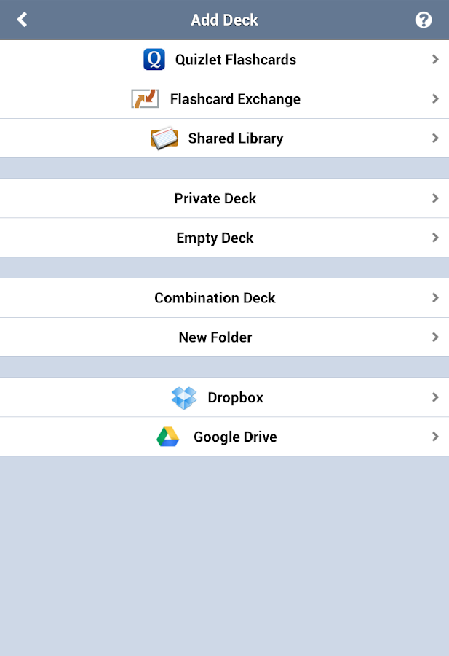Click Combination Deck
This screenshot has width=449, height=656.
215,297
